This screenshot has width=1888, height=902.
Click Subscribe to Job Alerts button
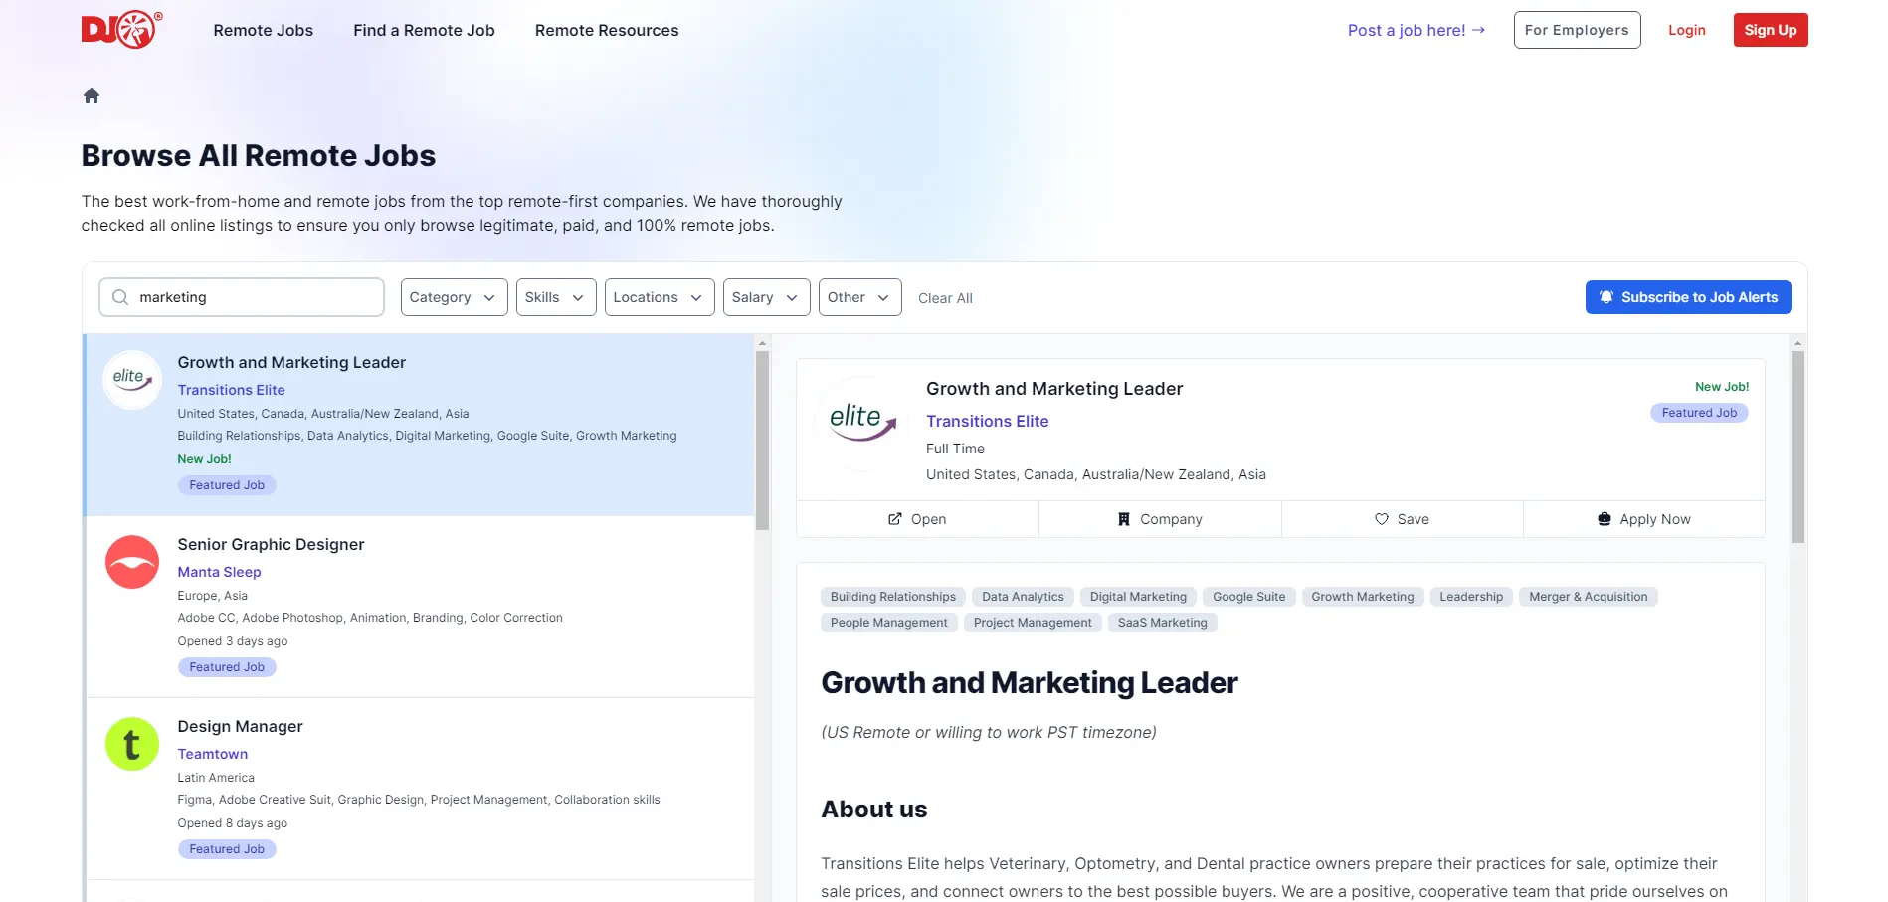tap(1688, 297)
